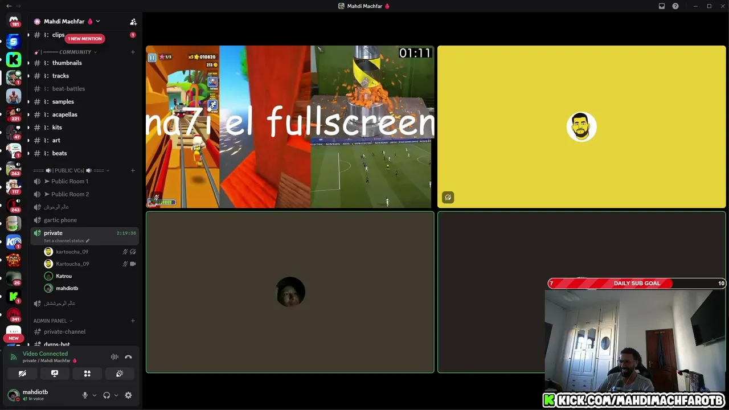Focus the shared game stream tile
The height and width of the screenshot is (410, 729).
290,127
